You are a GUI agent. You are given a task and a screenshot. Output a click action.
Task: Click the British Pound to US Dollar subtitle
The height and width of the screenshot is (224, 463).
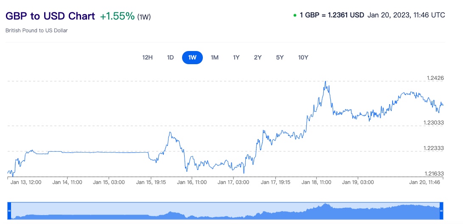tap(36, 31)
